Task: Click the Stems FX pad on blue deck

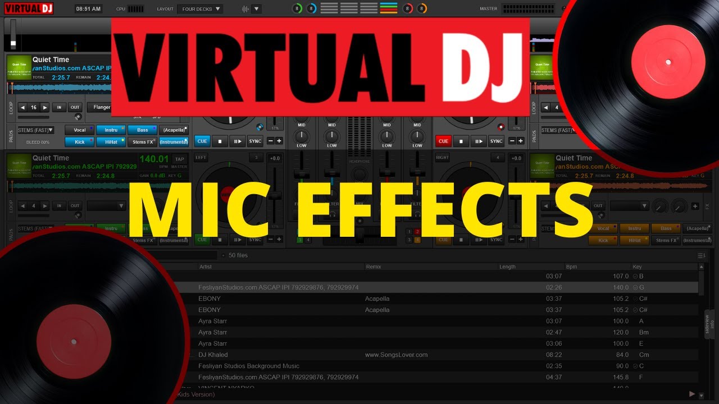Action: (143, 142)
